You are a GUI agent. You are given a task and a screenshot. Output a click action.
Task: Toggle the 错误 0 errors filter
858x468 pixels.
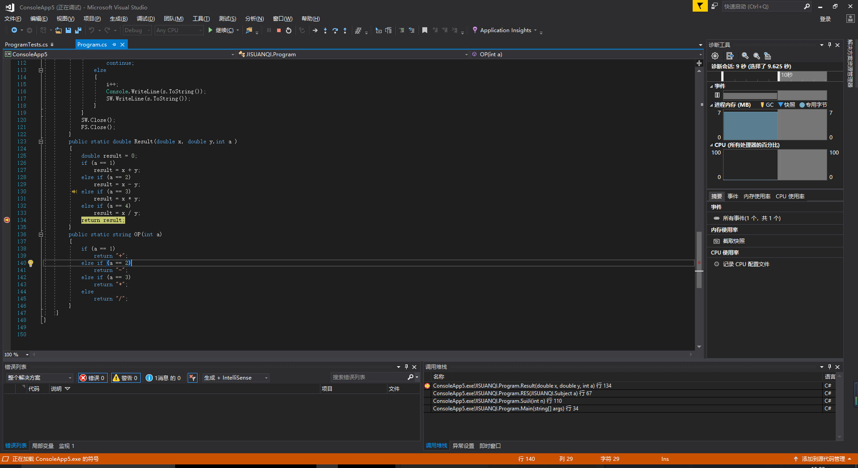(93, 378)
